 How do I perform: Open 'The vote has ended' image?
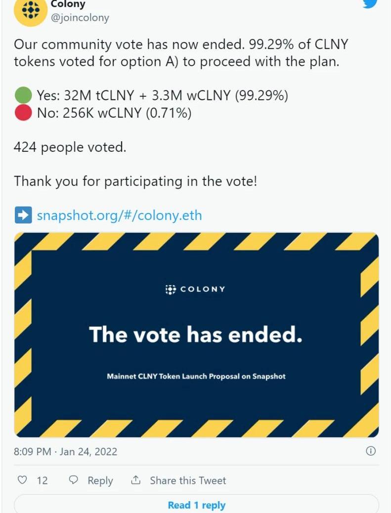coord(196,335)
